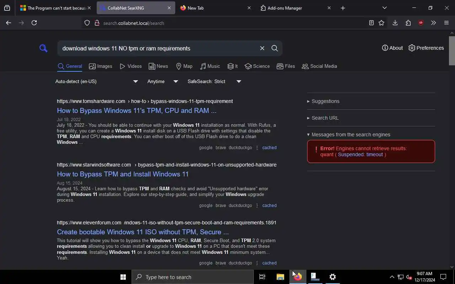This screenshot has height=284, width=455.
Task: Open Settings gear on taskbar
Action: tap(332, 277)
